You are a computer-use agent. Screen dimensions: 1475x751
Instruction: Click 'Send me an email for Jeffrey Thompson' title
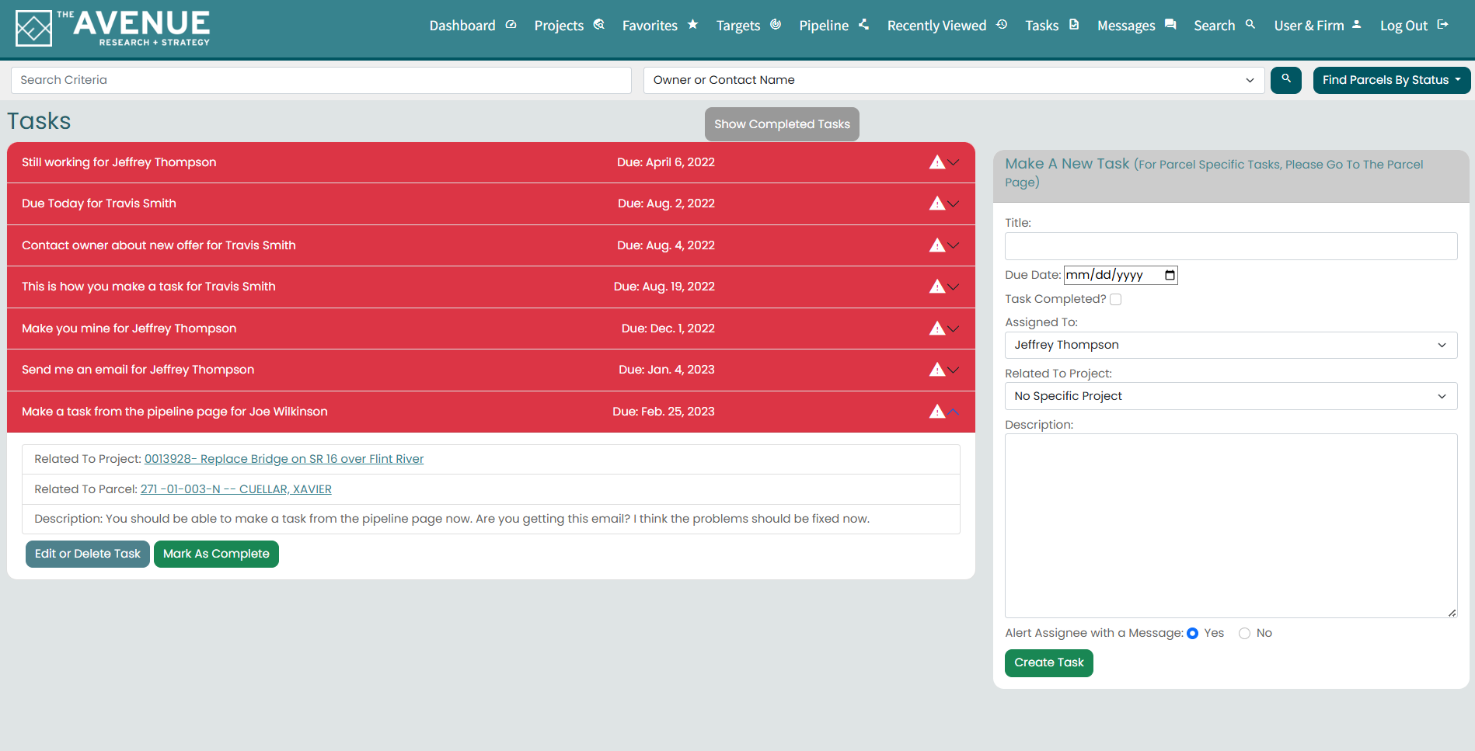pos(138,370)
